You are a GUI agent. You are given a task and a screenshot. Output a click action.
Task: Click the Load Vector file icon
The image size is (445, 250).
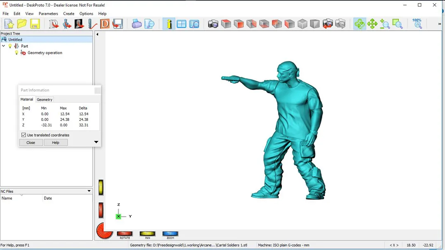coord(54,24)
